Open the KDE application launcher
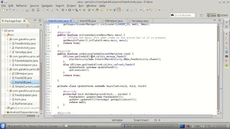 coord(3,126)
